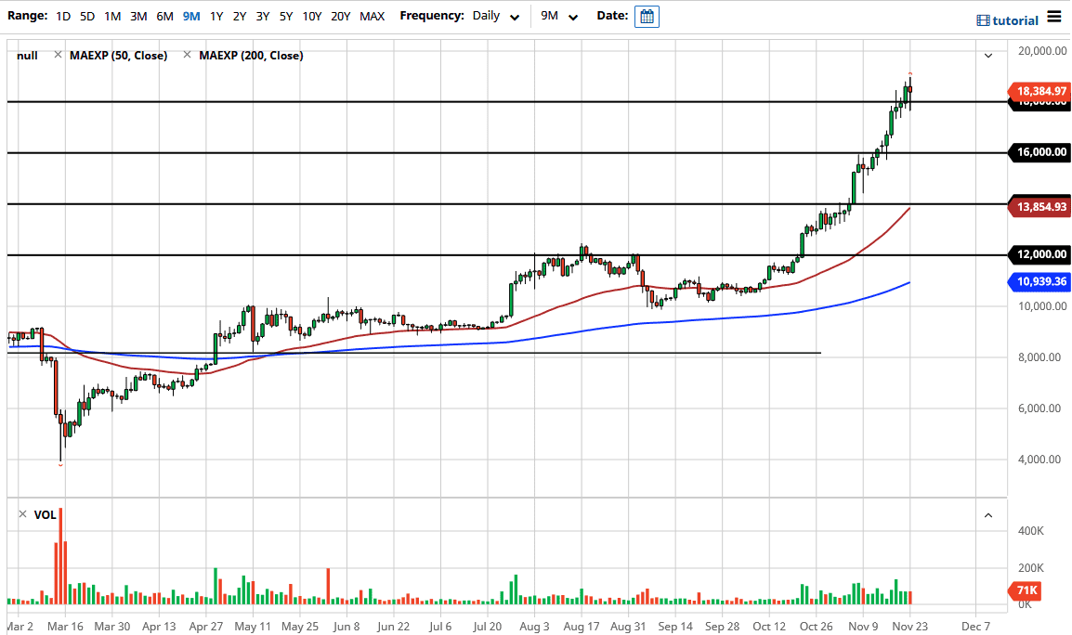Click the 200K volume axis label

(x=1031, y=567)
